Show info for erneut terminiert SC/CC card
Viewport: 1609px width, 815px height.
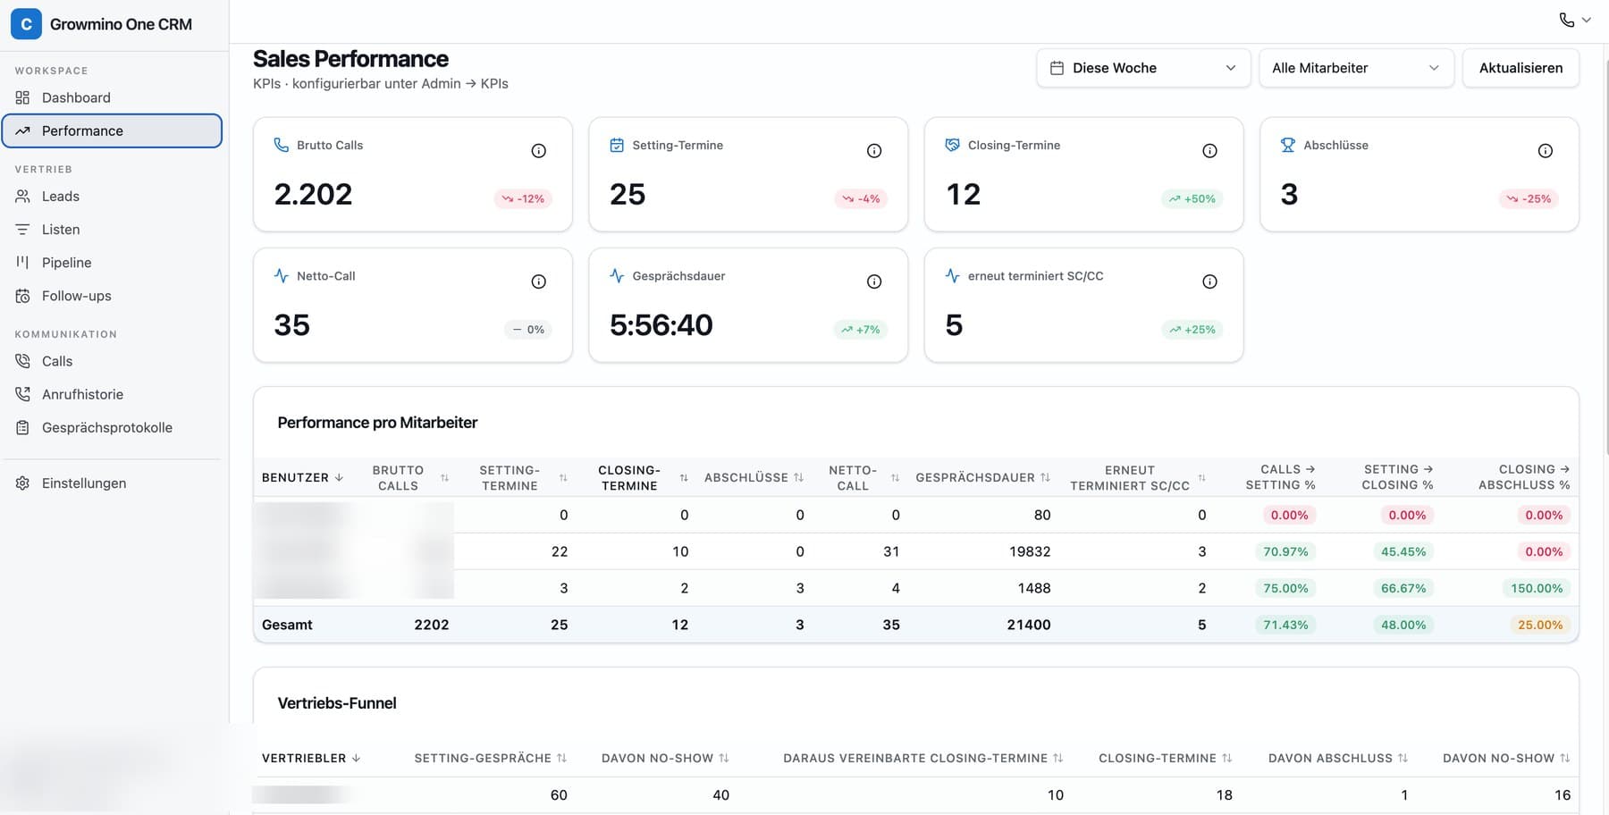pos(1209,281)
